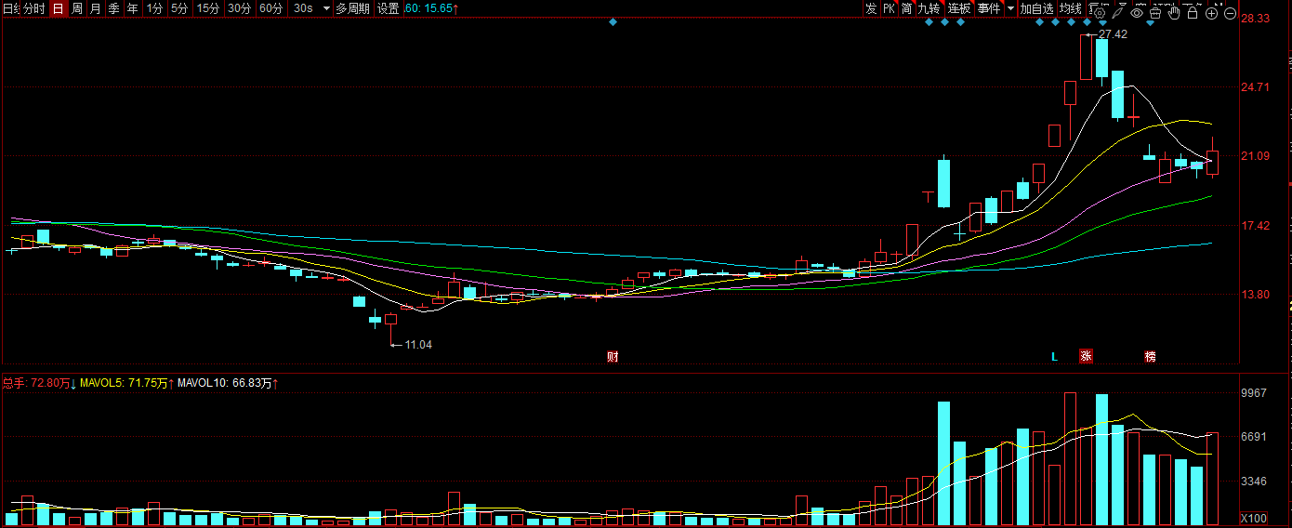Toggle the 简 simple mode button
Image resolution: width=1292 pixels, height=528 pixels.
[x=906, y=8]
